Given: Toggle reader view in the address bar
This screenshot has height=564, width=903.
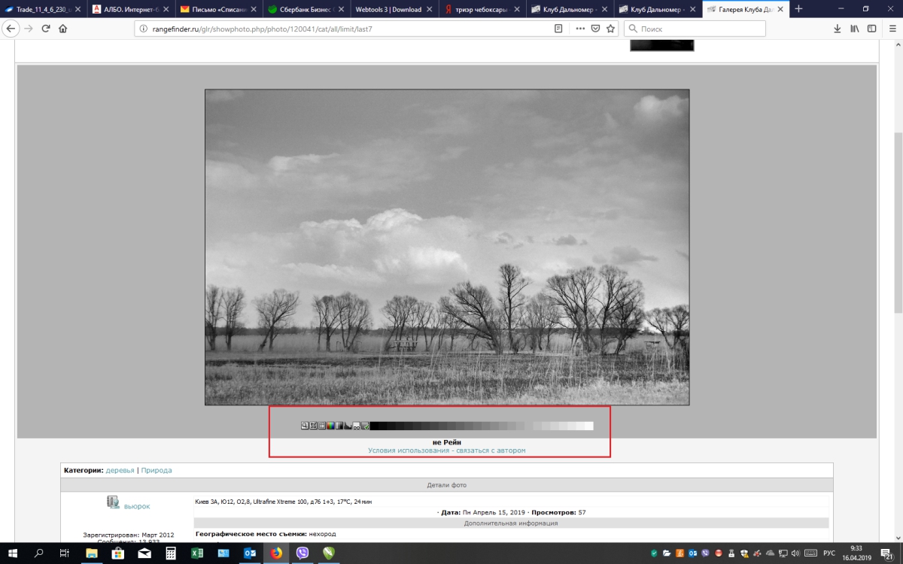Looking at the screenshot, I should click(x=558, y=29).
